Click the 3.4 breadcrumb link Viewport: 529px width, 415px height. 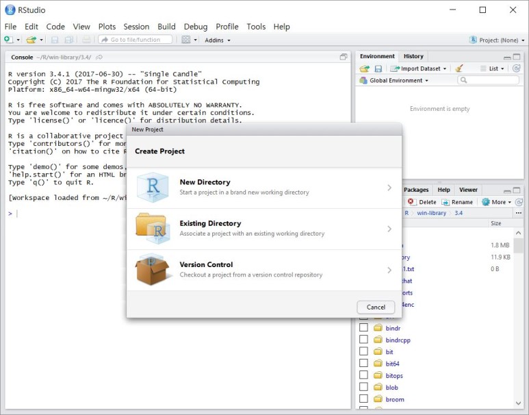(459, 213)
